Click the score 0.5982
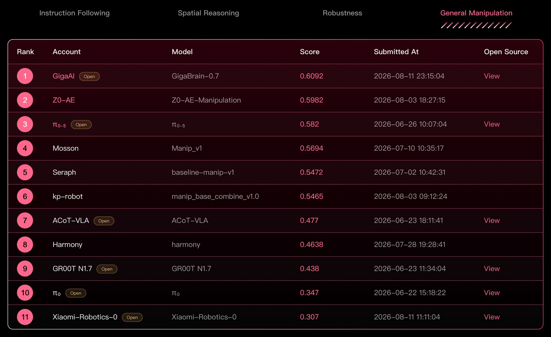Viewport: 551px width, 337px height. click(312, 100)
